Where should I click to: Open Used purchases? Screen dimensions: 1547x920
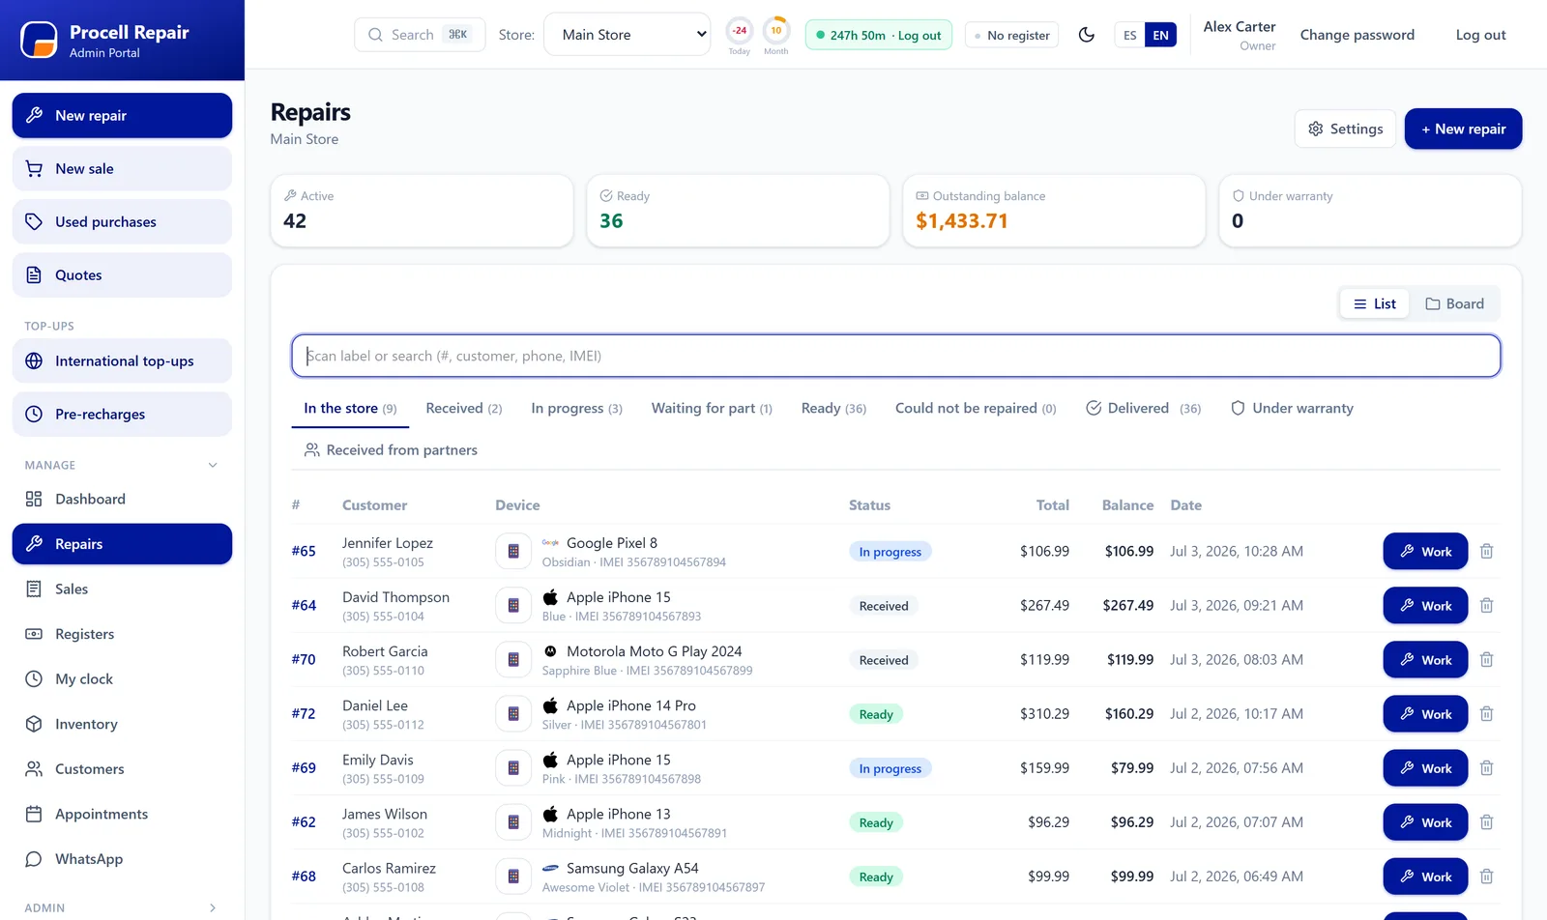[x=122, y=221]
